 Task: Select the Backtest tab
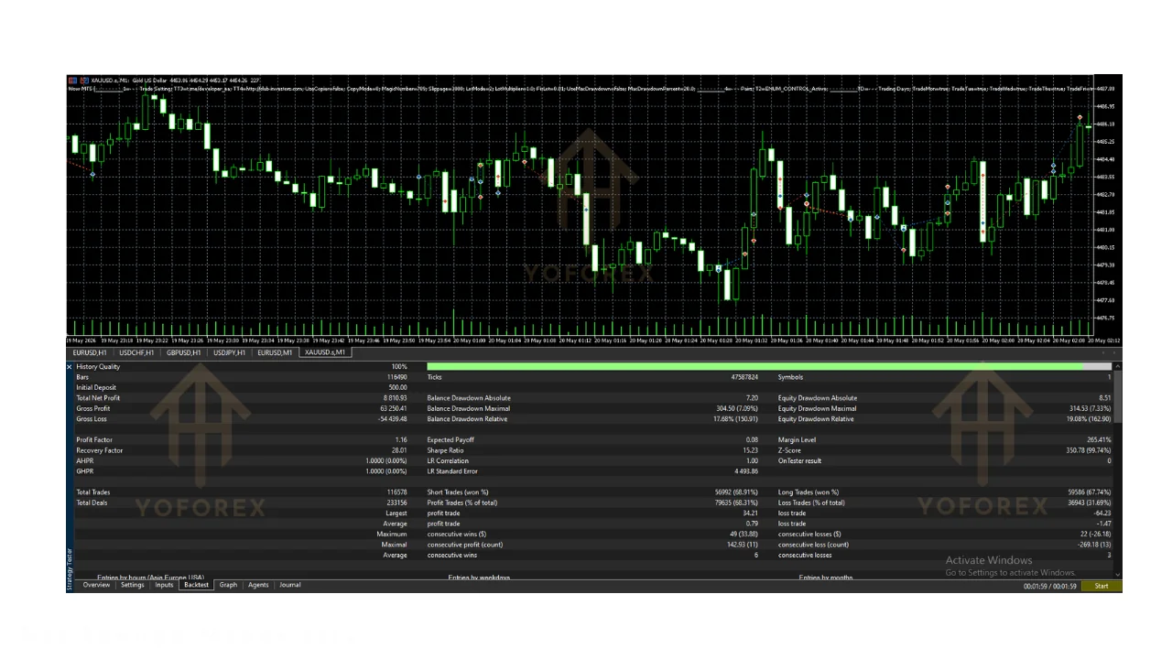coord(196,585)
